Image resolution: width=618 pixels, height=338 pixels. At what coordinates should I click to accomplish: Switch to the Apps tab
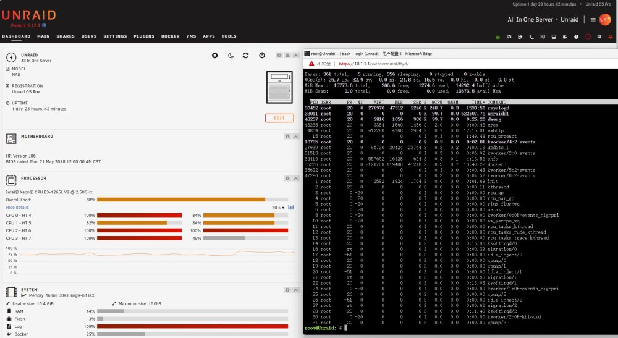click(x=209, y=36)
